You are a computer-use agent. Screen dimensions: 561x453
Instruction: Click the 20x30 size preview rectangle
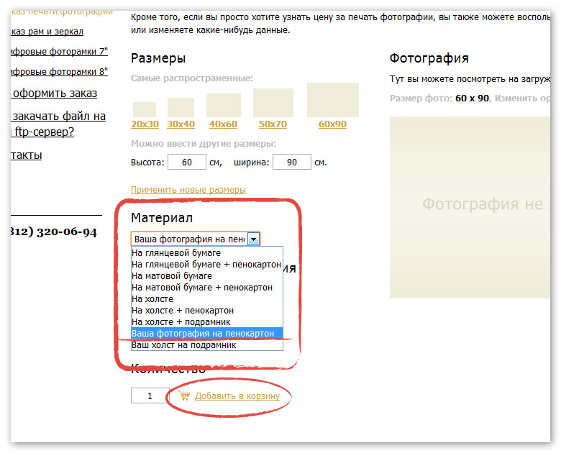pos(145,109)
